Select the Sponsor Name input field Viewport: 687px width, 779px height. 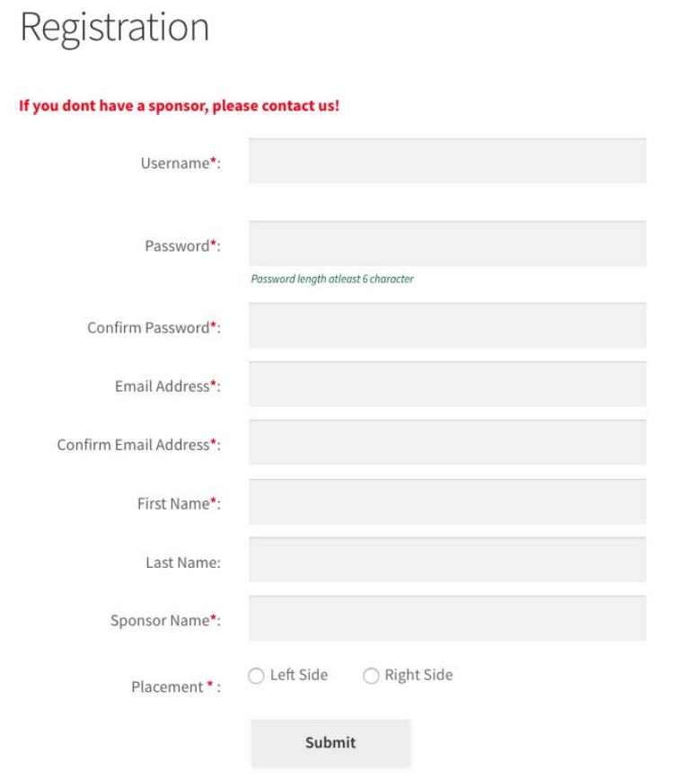point(447,618)
